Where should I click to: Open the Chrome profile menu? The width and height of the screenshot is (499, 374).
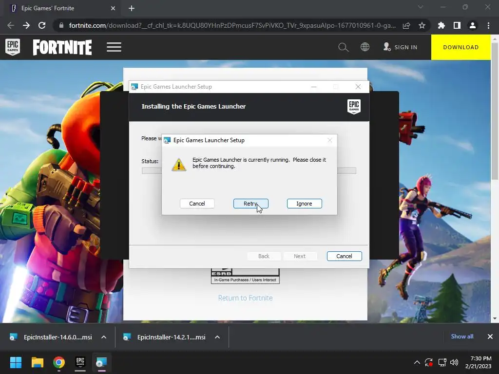[473, 25]
